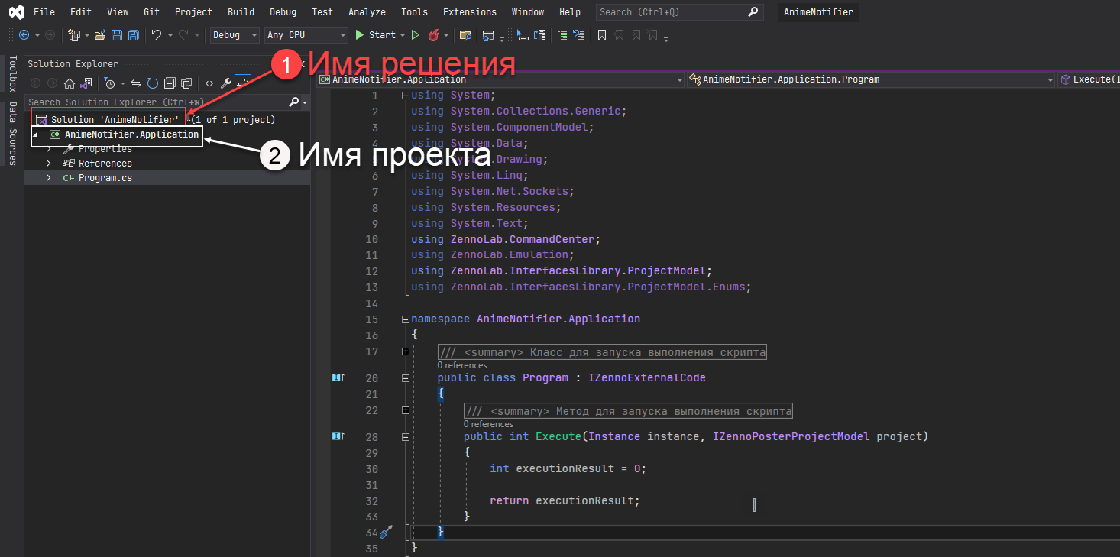Toggle Show All Files in Solution Explorer
Screen dimensions: 1120x557
coord(186,83)
